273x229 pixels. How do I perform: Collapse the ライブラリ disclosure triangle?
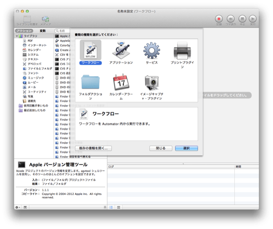coord(17,36)
